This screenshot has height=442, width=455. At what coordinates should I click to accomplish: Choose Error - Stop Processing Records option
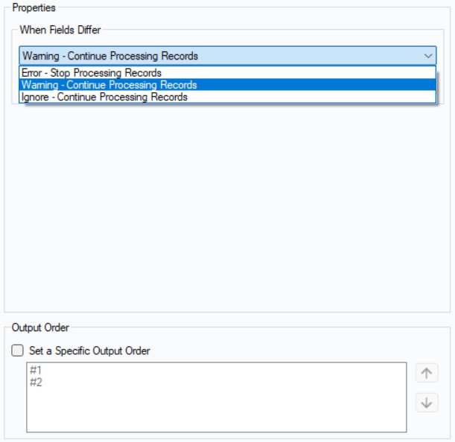coord(92,73)
